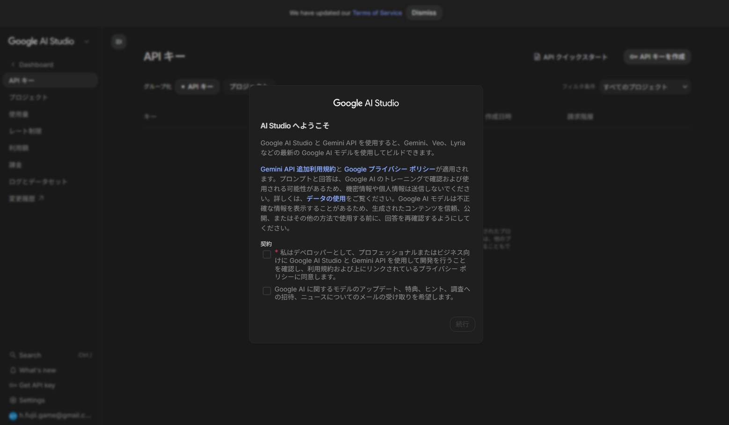The width and height of the screenshot is (729, 425).
Task: Check the developer agreement checkbox
Action: point(267,254)
